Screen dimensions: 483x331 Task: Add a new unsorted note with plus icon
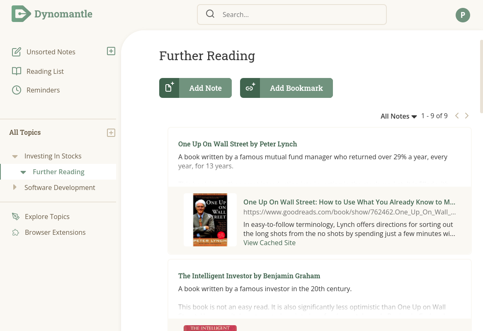click(111, 51)
